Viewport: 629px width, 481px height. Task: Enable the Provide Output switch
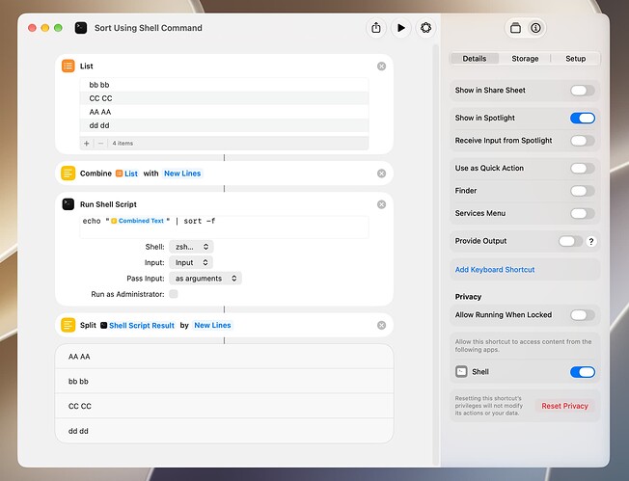[570, 241]
